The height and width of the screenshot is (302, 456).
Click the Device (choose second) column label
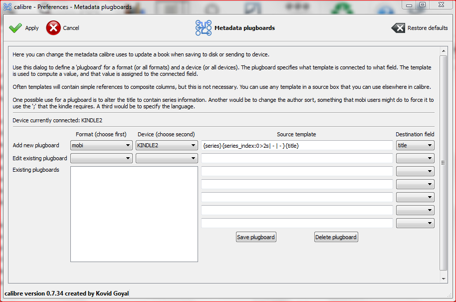pyautogui.click(x=166, y=134)
